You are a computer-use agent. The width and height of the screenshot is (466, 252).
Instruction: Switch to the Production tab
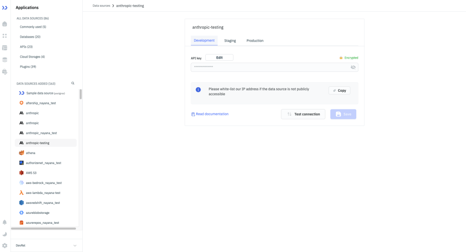tap(255, 40)
